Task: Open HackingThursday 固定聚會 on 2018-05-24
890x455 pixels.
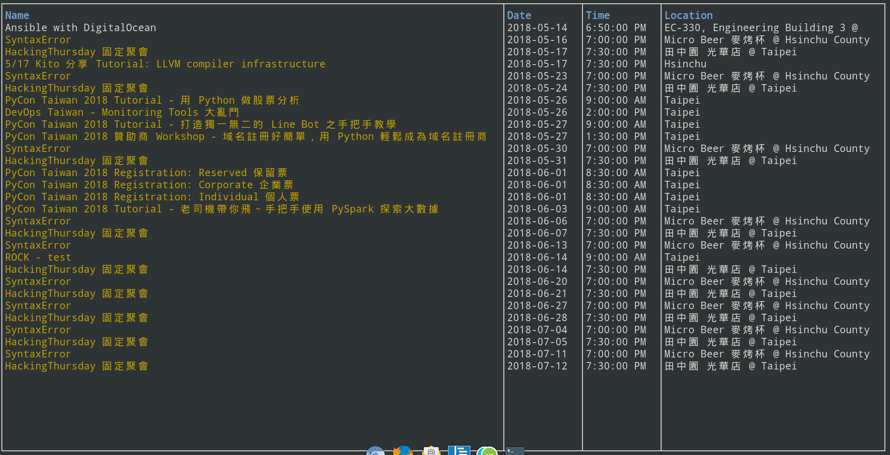Action: pos(76,88)
